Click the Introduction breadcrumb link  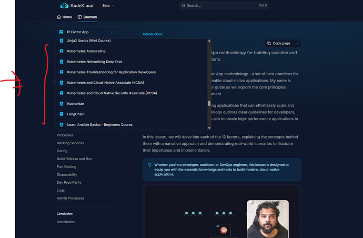153,34
